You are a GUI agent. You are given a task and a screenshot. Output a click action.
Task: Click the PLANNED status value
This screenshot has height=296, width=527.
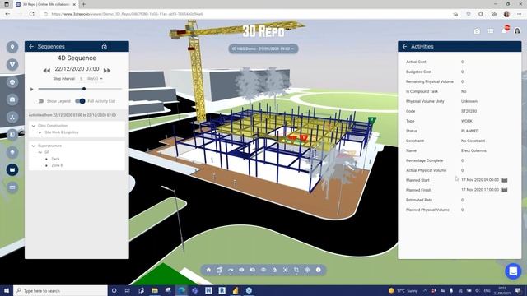coord(469,131)
